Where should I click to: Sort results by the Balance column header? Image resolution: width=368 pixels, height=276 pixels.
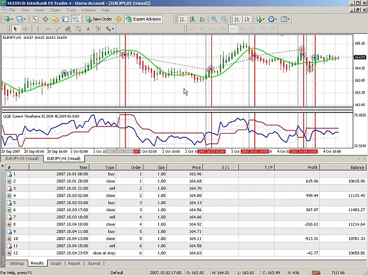click(343, 167)
